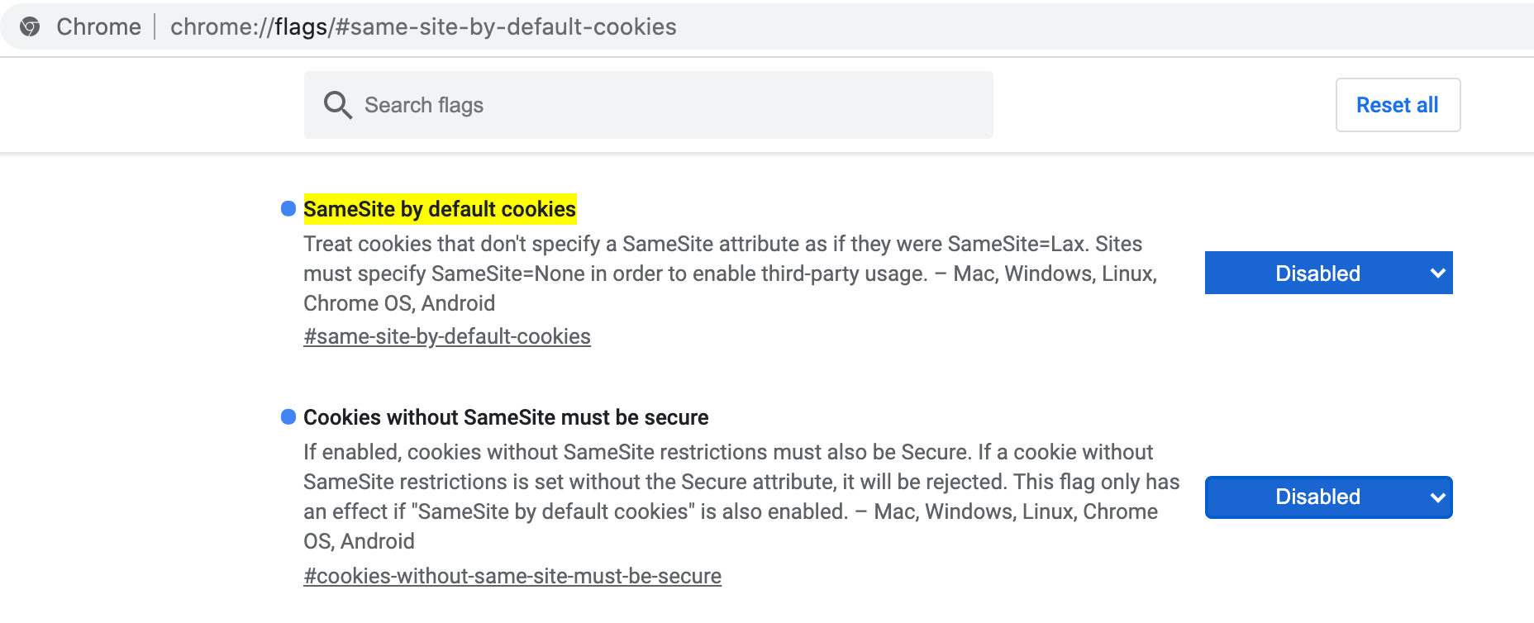
Task: Click description text about Secure attribute rejection
Action: (741, 482)
